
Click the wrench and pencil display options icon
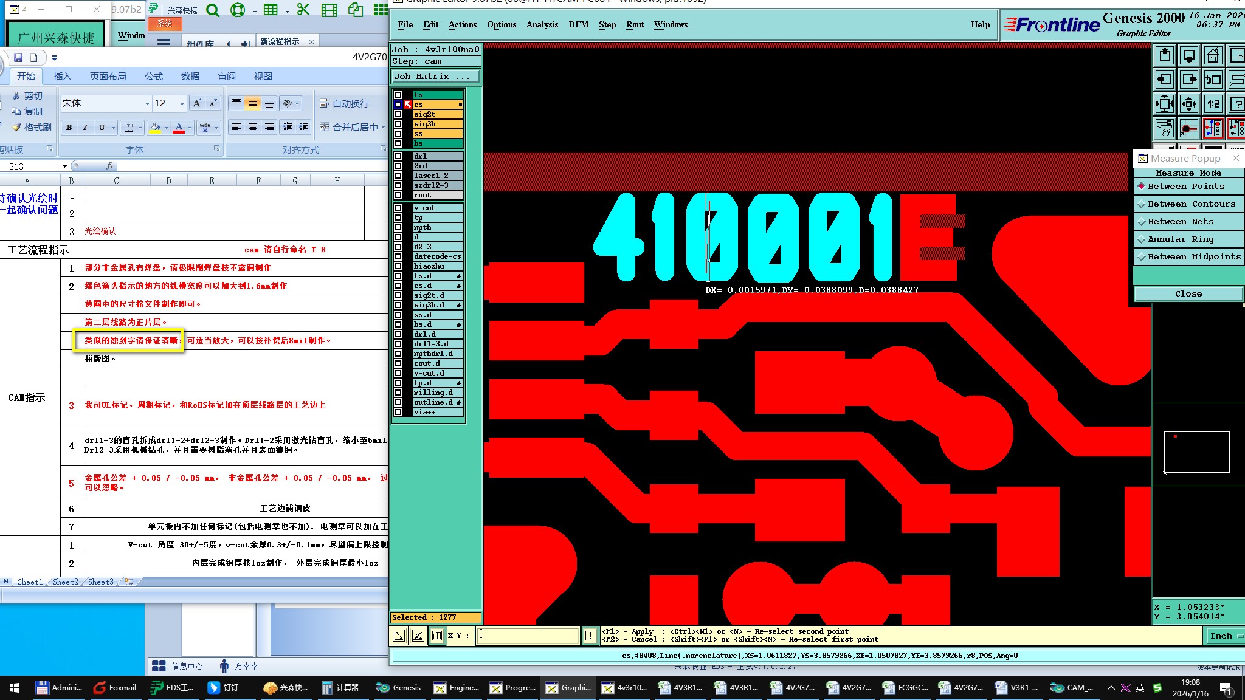1164,128
